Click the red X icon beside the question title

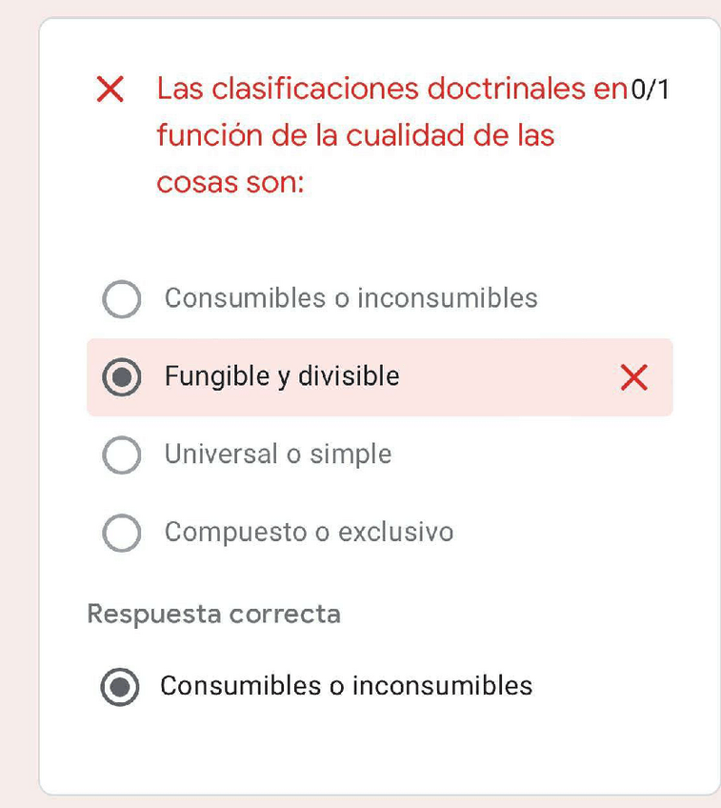click(110, 91)
